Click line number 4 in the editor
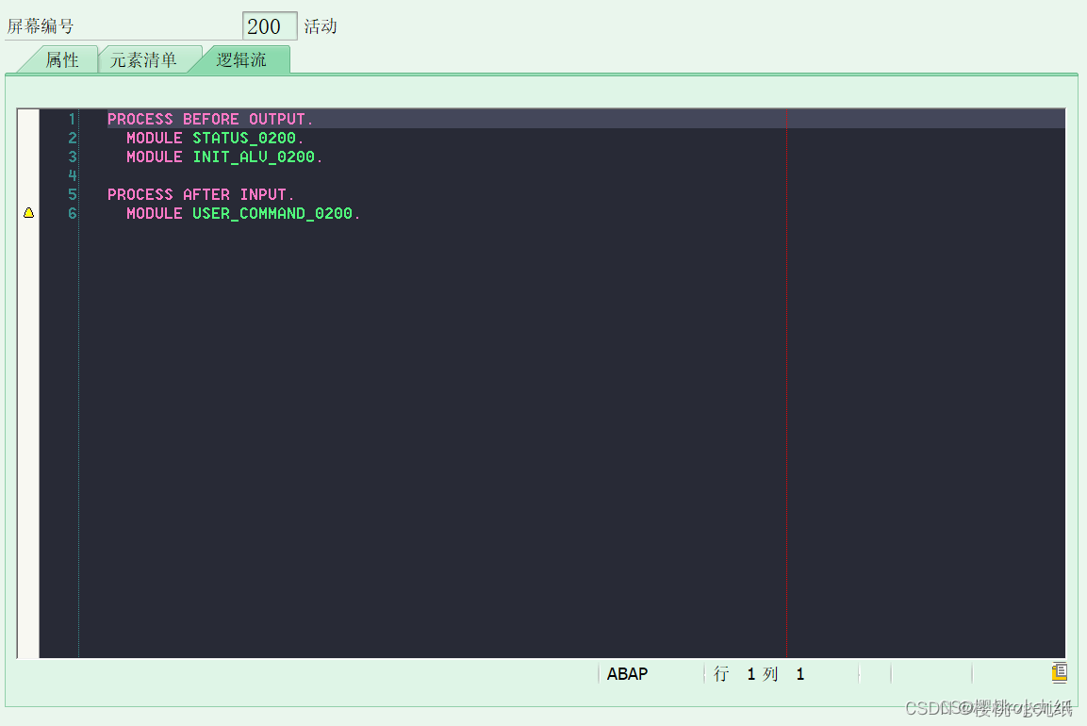The image size is (1087, 726). pos(72,175)
